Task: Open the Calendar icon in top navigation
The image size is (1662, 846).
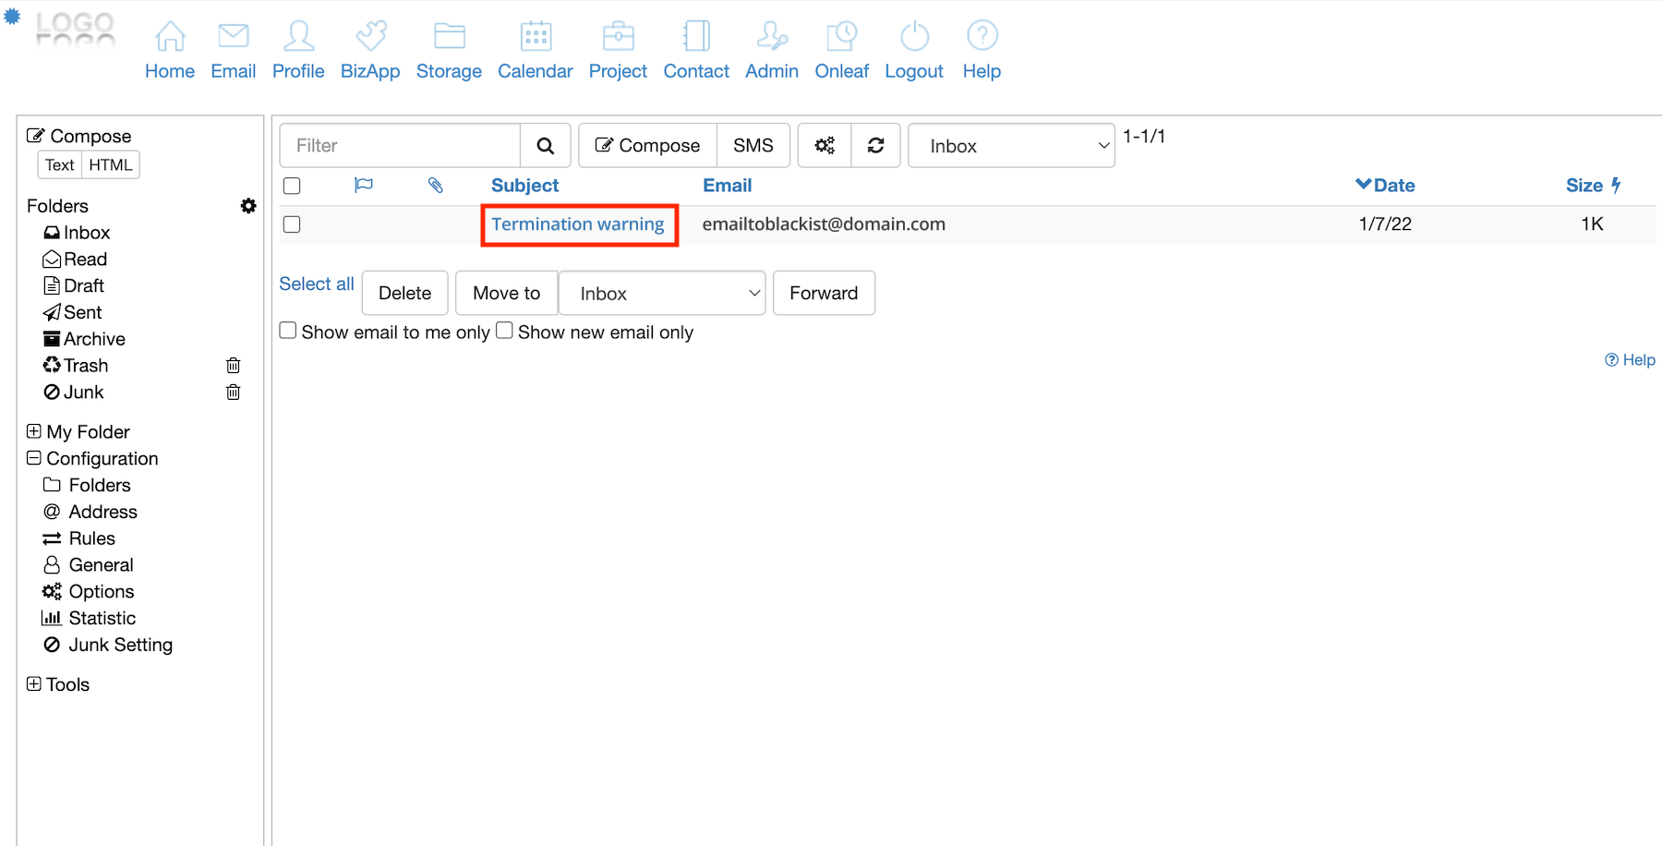Action: click(536, 37)
